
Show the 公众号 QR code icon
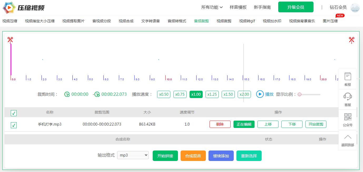pos(347,120)
